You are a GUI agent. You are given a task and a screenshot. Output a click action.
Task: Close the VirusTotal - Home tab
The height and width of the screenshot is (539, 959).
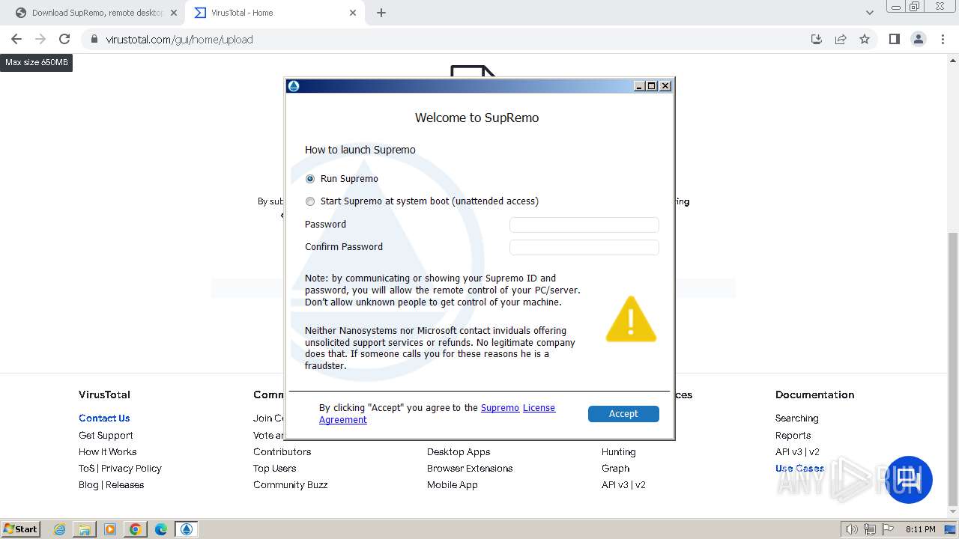354,13
